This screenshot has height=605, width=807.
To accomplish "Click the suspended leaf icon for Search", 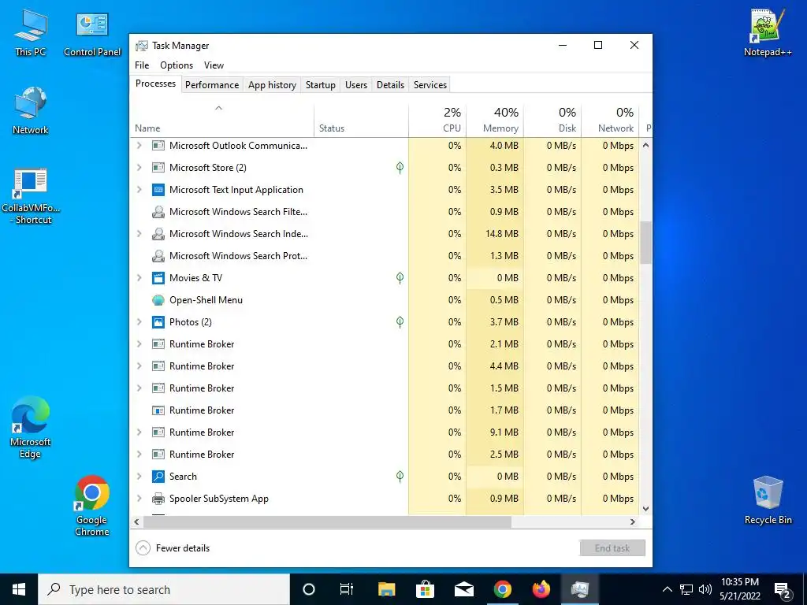I will coord(400,477).
